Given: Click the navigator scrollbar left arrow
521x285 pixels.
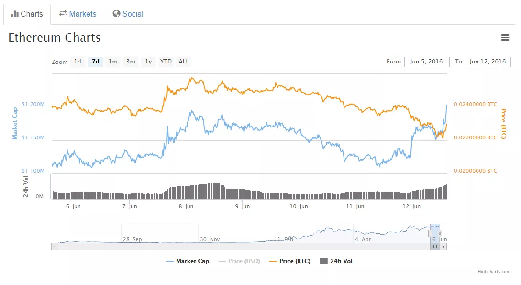Looking at the screenshot, I should [x=55, y=247].
